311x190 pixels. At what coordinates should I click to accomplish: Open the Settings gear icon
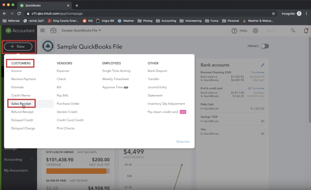tap(255, 31)
